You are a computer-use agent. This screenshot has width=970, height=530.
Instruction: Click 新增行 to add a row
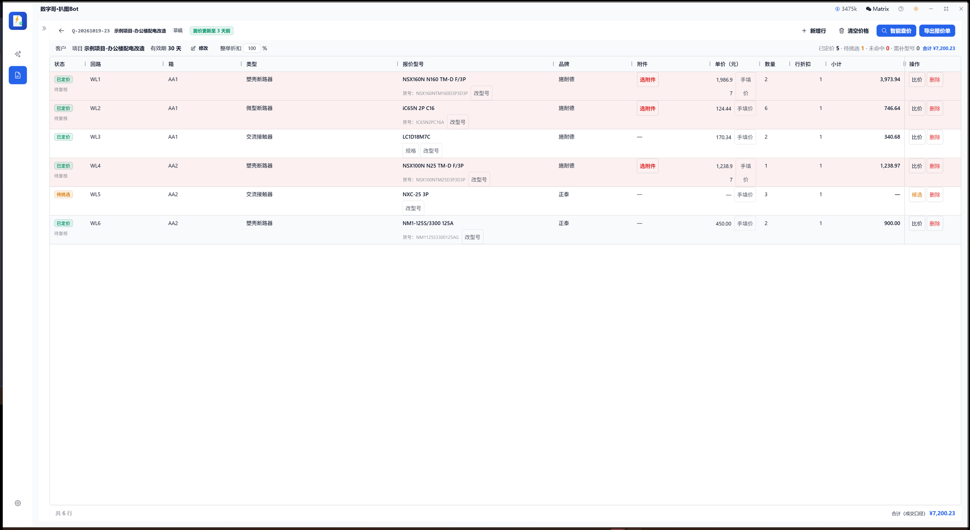pyautogui.click(x=814, y=31)
